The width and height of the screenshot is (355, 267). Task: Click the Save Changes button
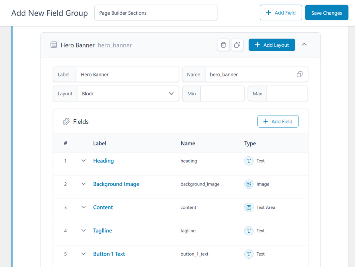(x=326, y=12)
